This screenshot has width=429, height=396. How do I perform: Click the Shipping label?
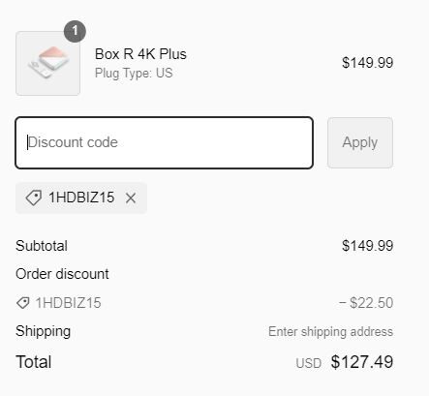(x=44, y=331)
